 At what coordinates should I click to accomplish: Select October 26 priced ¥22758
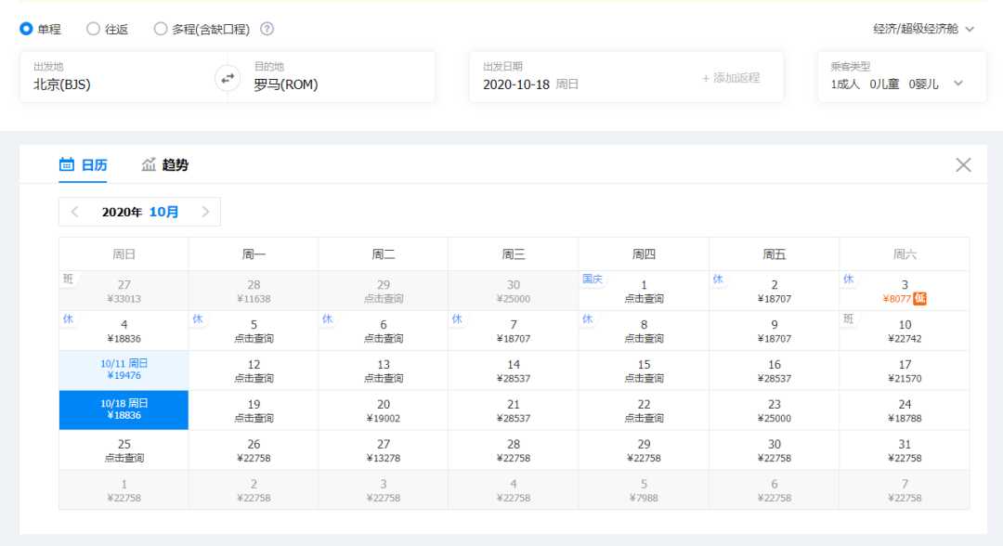254,450
